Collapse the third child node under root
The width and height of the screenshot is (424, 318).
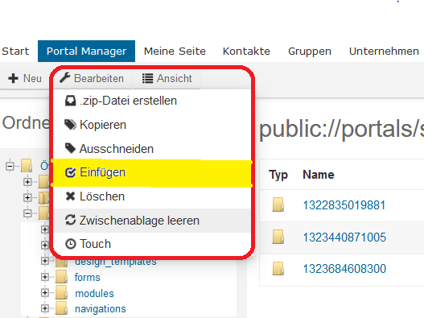27,213
